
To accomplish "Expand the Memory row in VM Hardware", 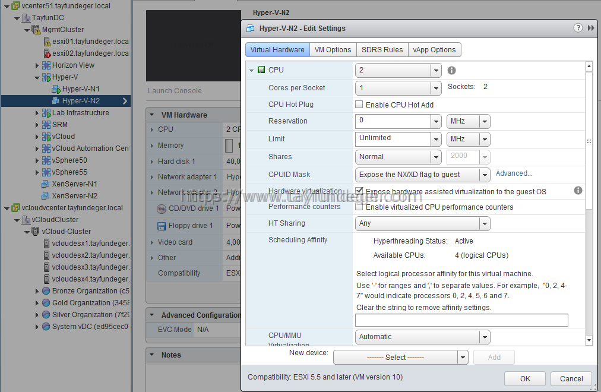I will click(152, 146).
